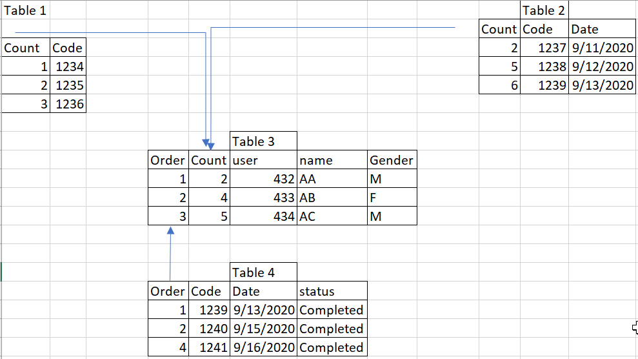Select the 'user' header cell
The height and width of the screenshot is (359, 638).
[x=263, y=160]
